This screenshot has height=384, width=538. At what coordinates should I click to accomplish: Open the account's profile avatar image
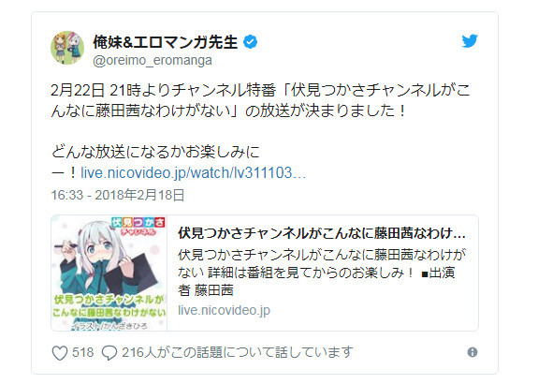coord(67,48)
